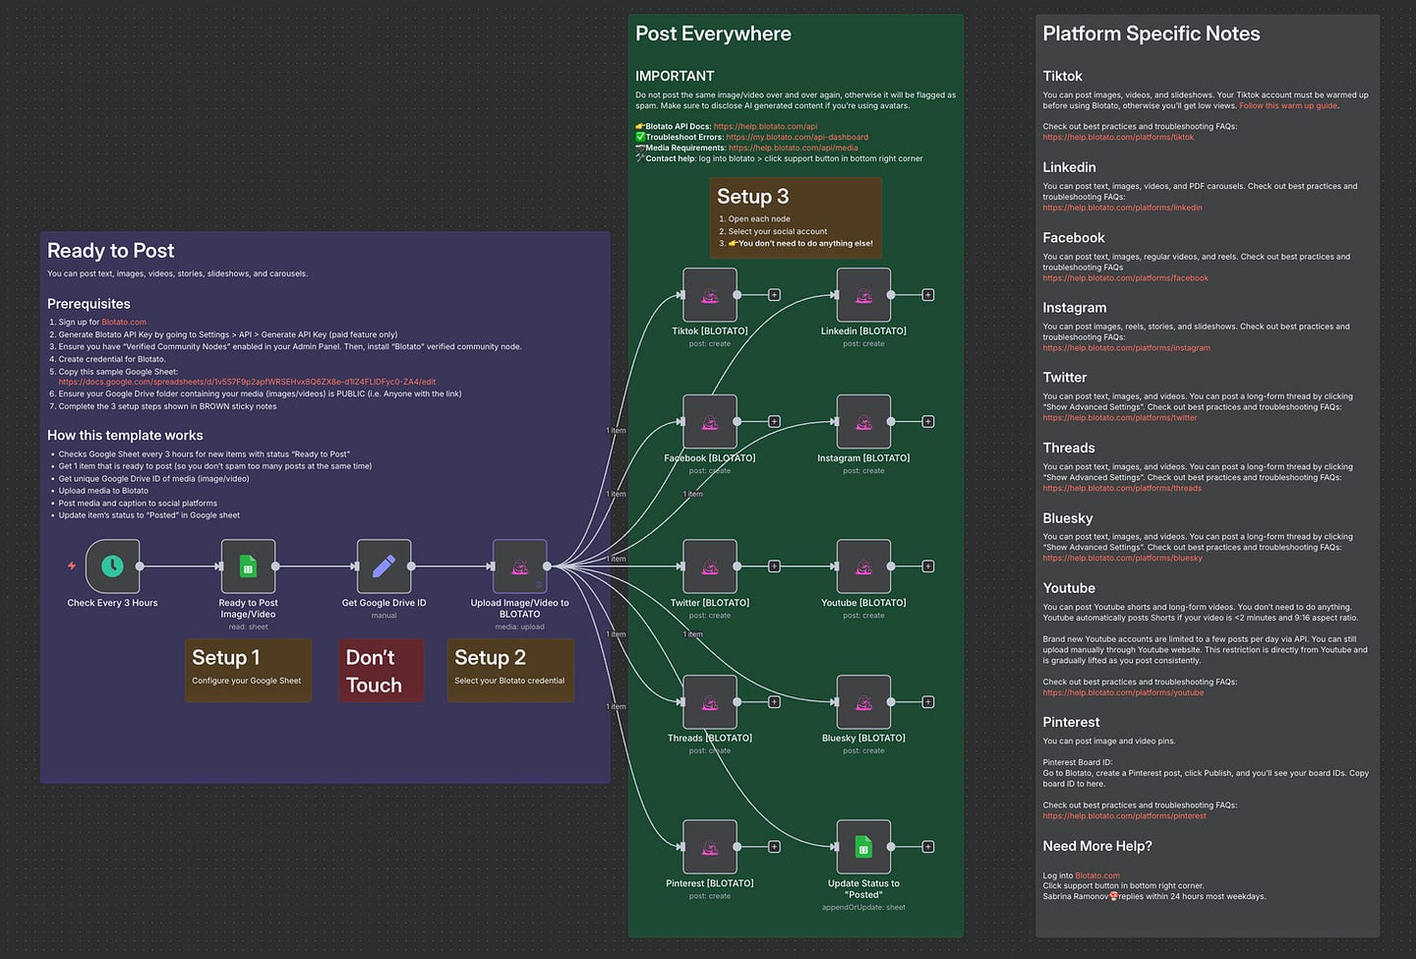Click the Twitter heading in Platform Specific Notes

click(x=1065, y=377)
